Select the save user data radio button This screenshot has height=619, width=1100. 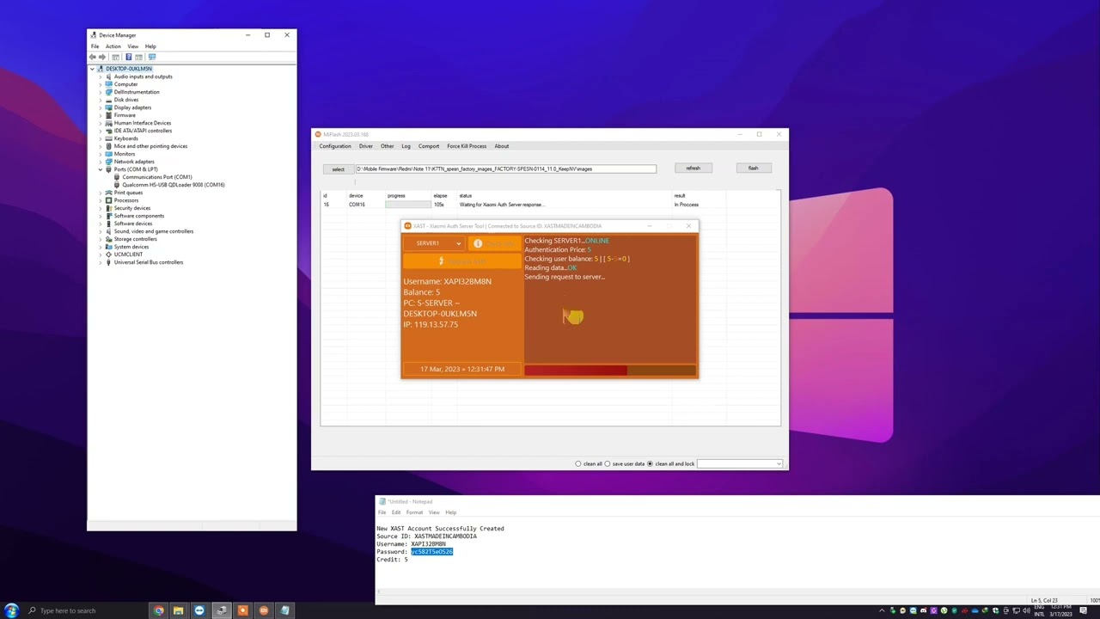608,464
